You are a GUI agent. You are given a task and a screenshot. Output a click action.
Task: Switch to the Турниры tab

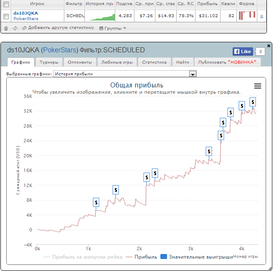tap(49, 62)
